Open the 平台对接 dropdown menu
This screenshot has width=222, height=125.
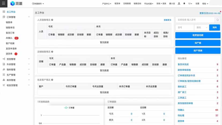(x=149, y=4)
